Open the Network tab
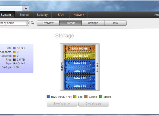 pyautogui.click(x=79, y=15)
